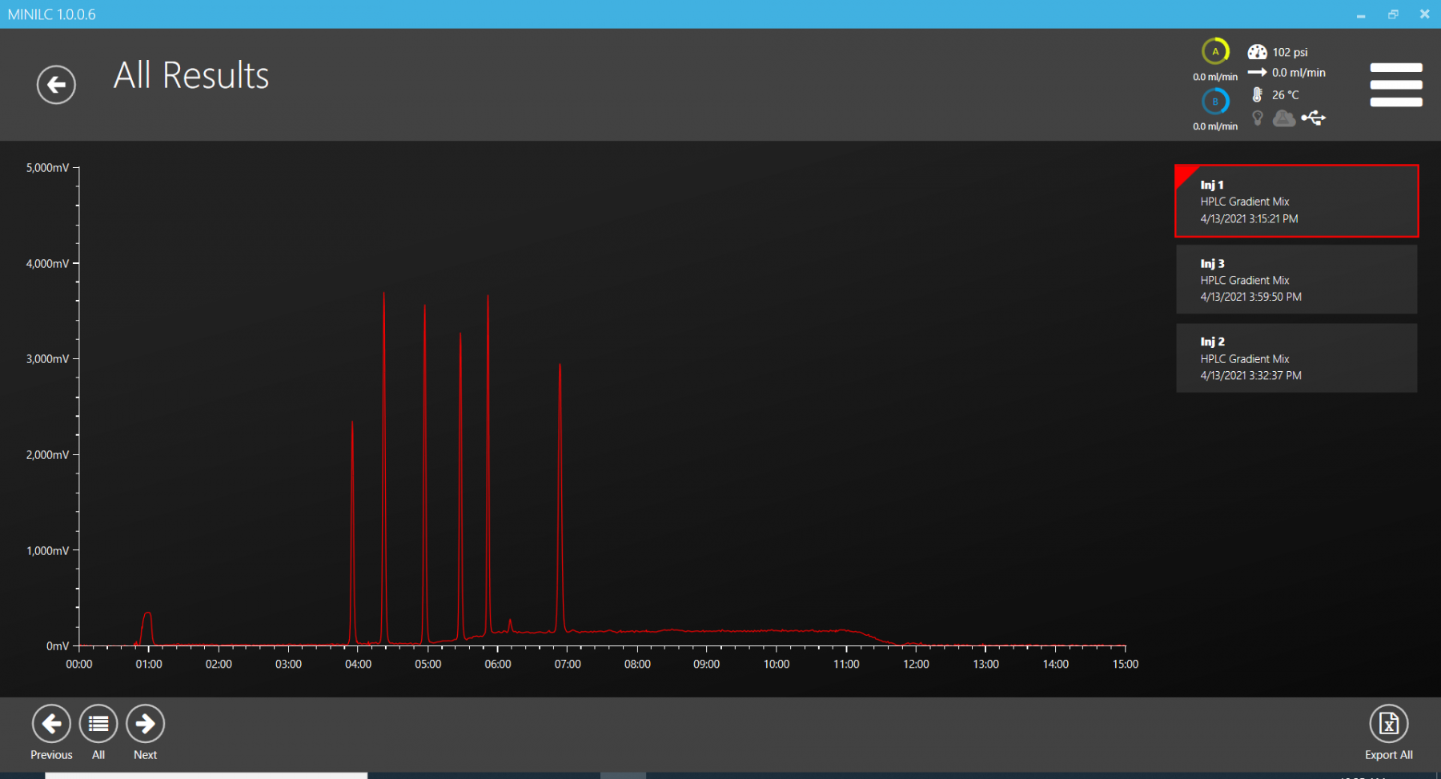The height and width of the screenshot is (779, 1441).
Task: Go to the Previous result
Action: point(51,724)
